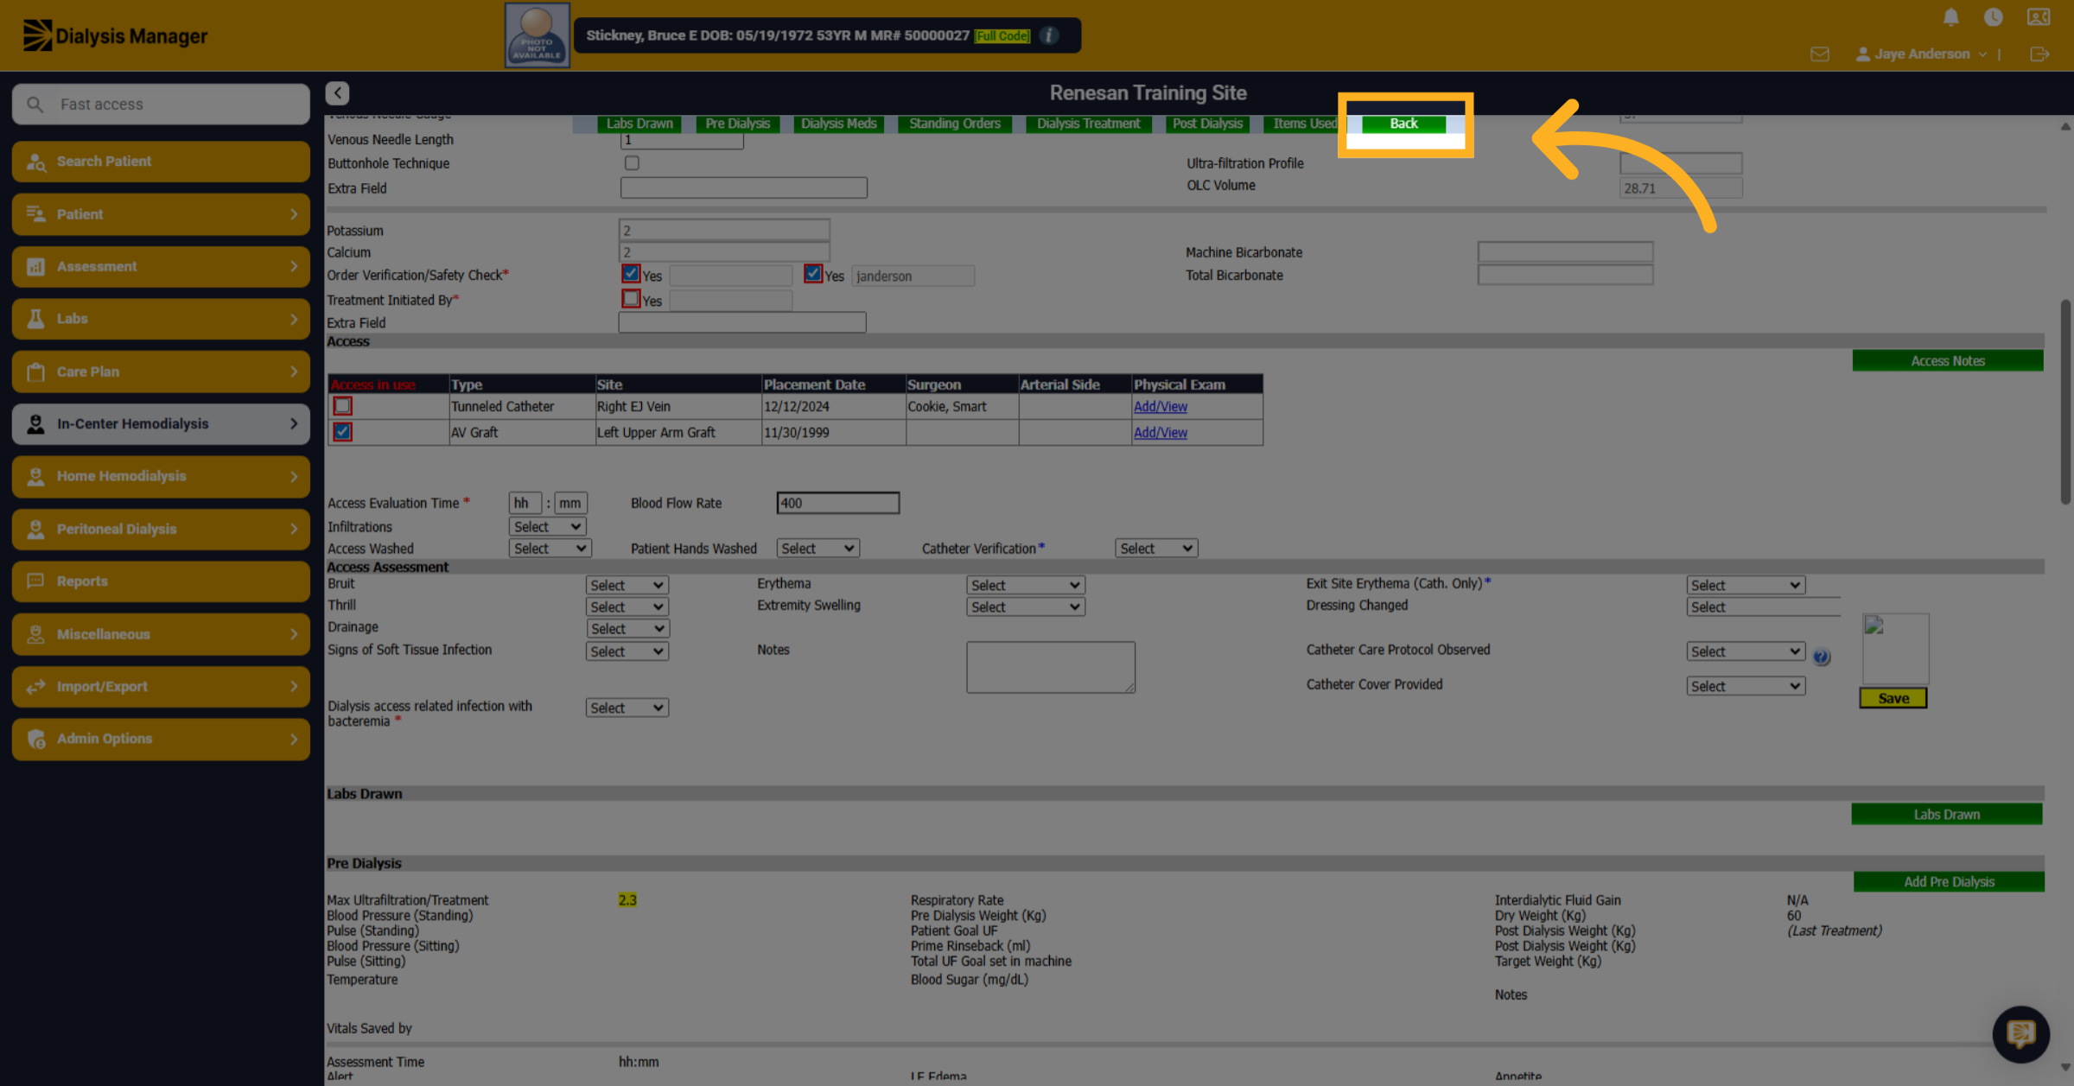Click the Dialysis Manager logo
This screenshot has width=2074, height=1086.
[115, 35]
